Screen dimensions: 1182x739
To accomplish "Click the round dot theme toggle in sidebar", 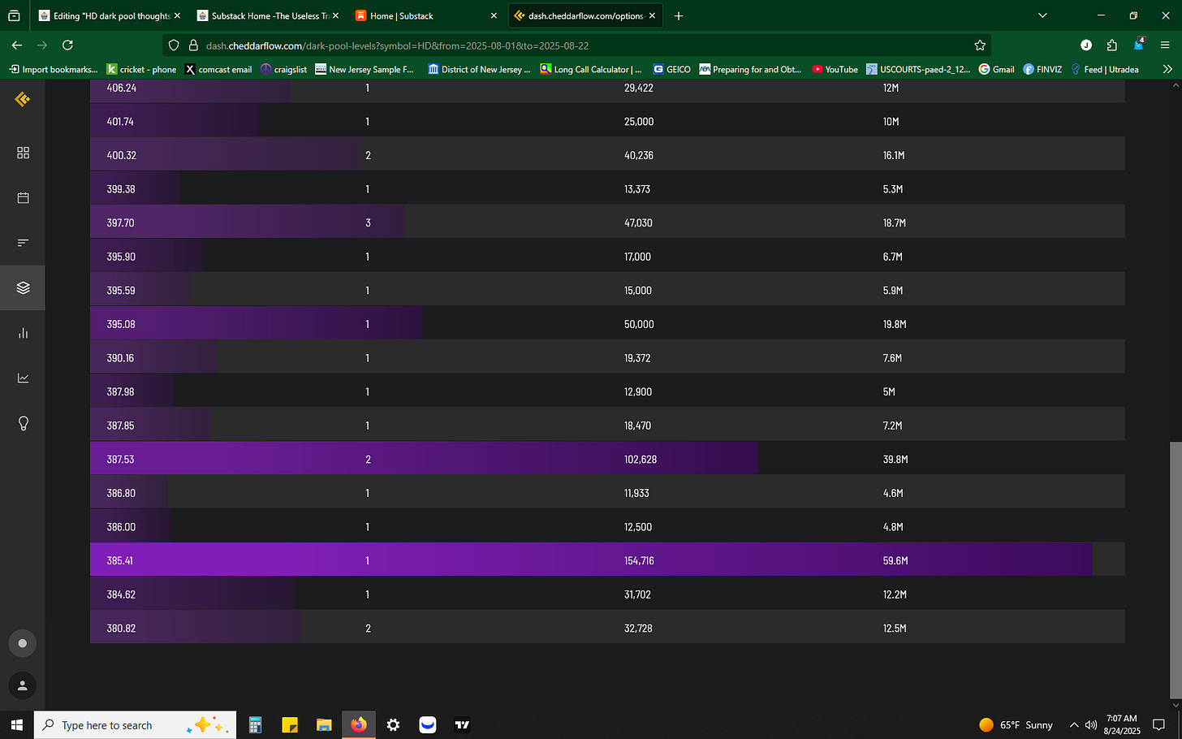I will [23, 643].
